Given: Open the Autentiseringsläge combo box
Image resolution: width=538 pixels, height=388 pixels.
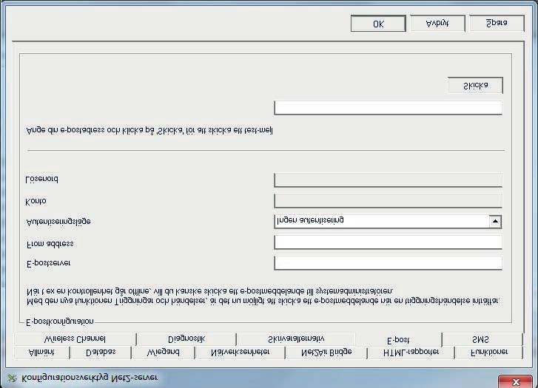Looking at the screenshot, I should coord(388,221).
